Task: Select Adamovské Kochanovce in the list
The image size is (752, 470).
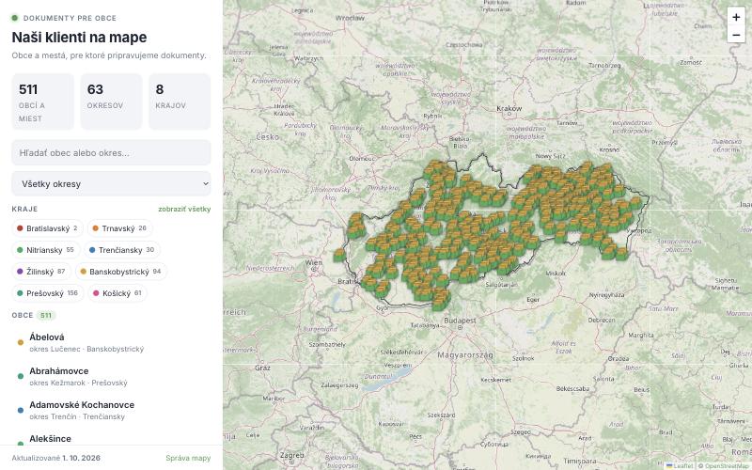Action: pyautogui.click(x=111, y=410)
